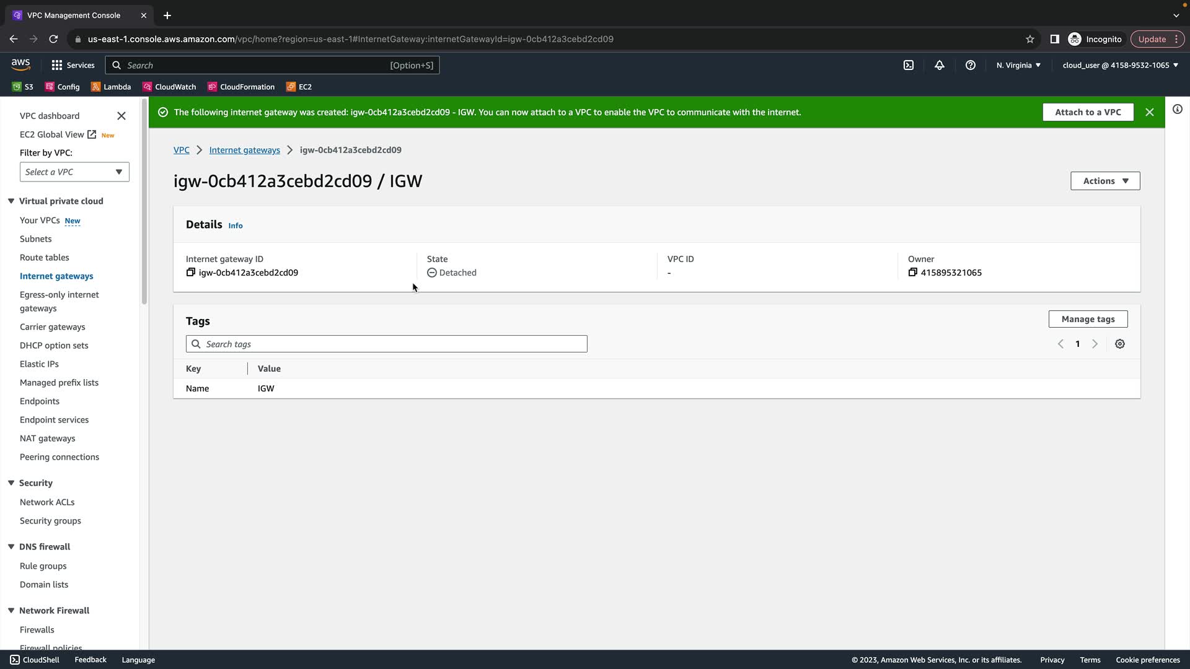Open tags table settings gear
Image resolution: width=1190 pixels, height=669 pixels.
click(x=1119, y=344)
